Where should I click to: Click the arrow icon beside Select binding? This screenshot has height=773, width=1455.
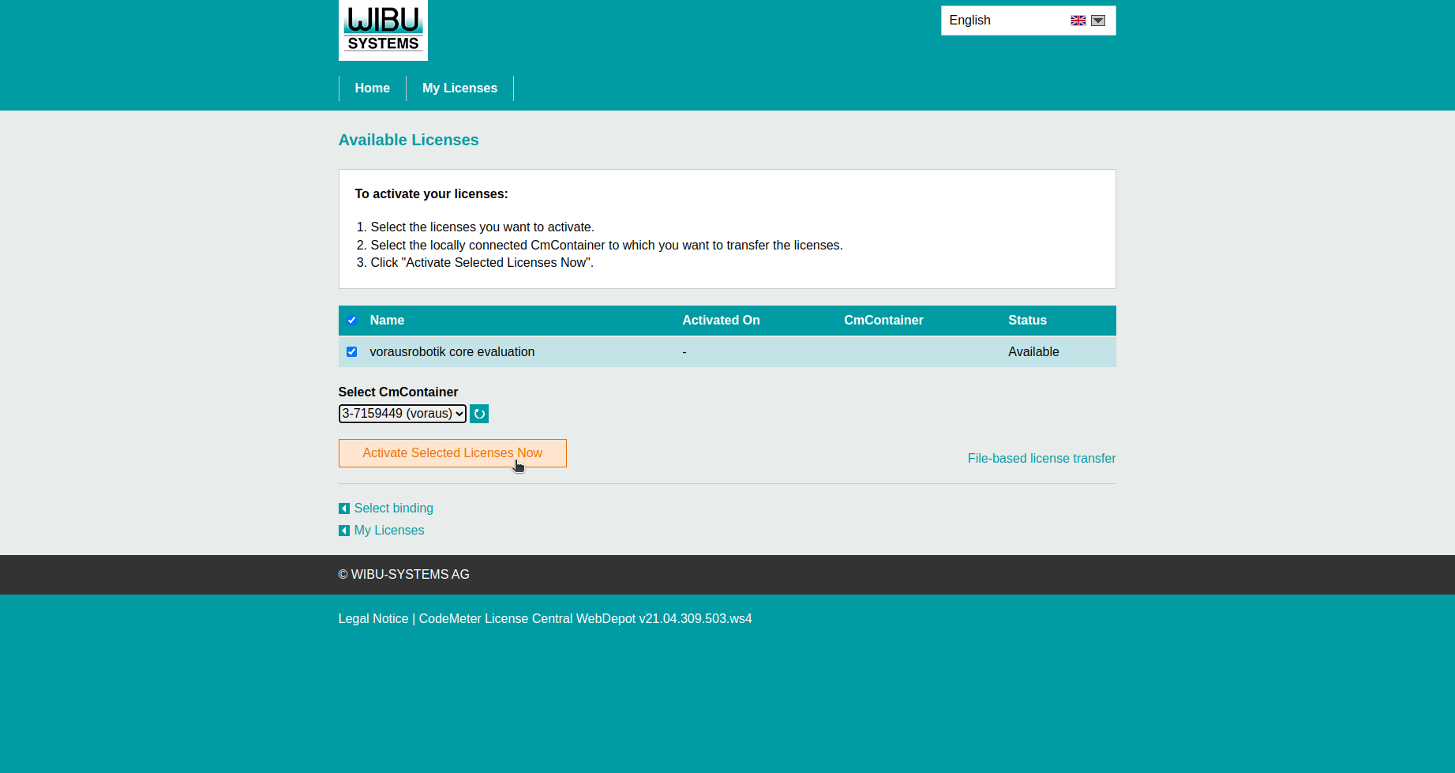pyautogui.click(x=344, y=508)
